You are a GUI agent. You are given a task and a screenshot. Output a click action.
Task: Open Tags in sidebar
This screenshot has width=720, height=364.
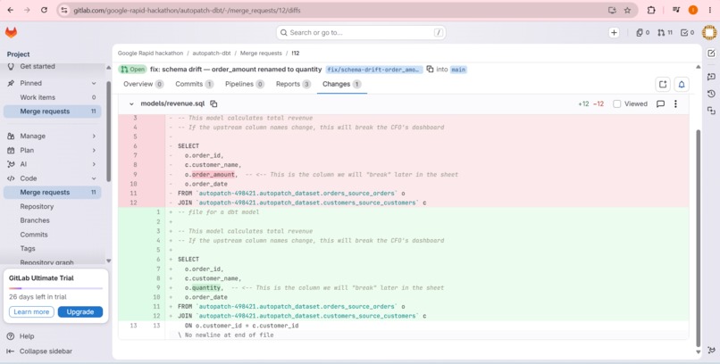pos(52,249)
